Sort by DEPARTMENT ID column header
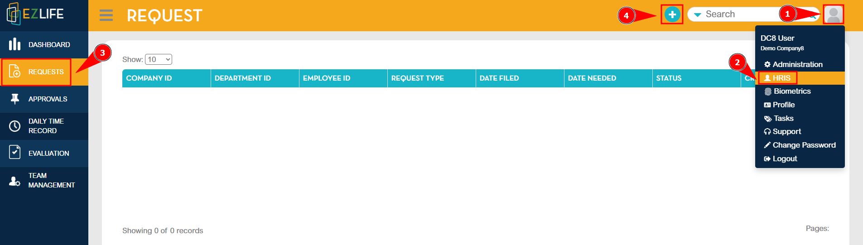This screenshot has height=245, width=863. click(255, 78)
